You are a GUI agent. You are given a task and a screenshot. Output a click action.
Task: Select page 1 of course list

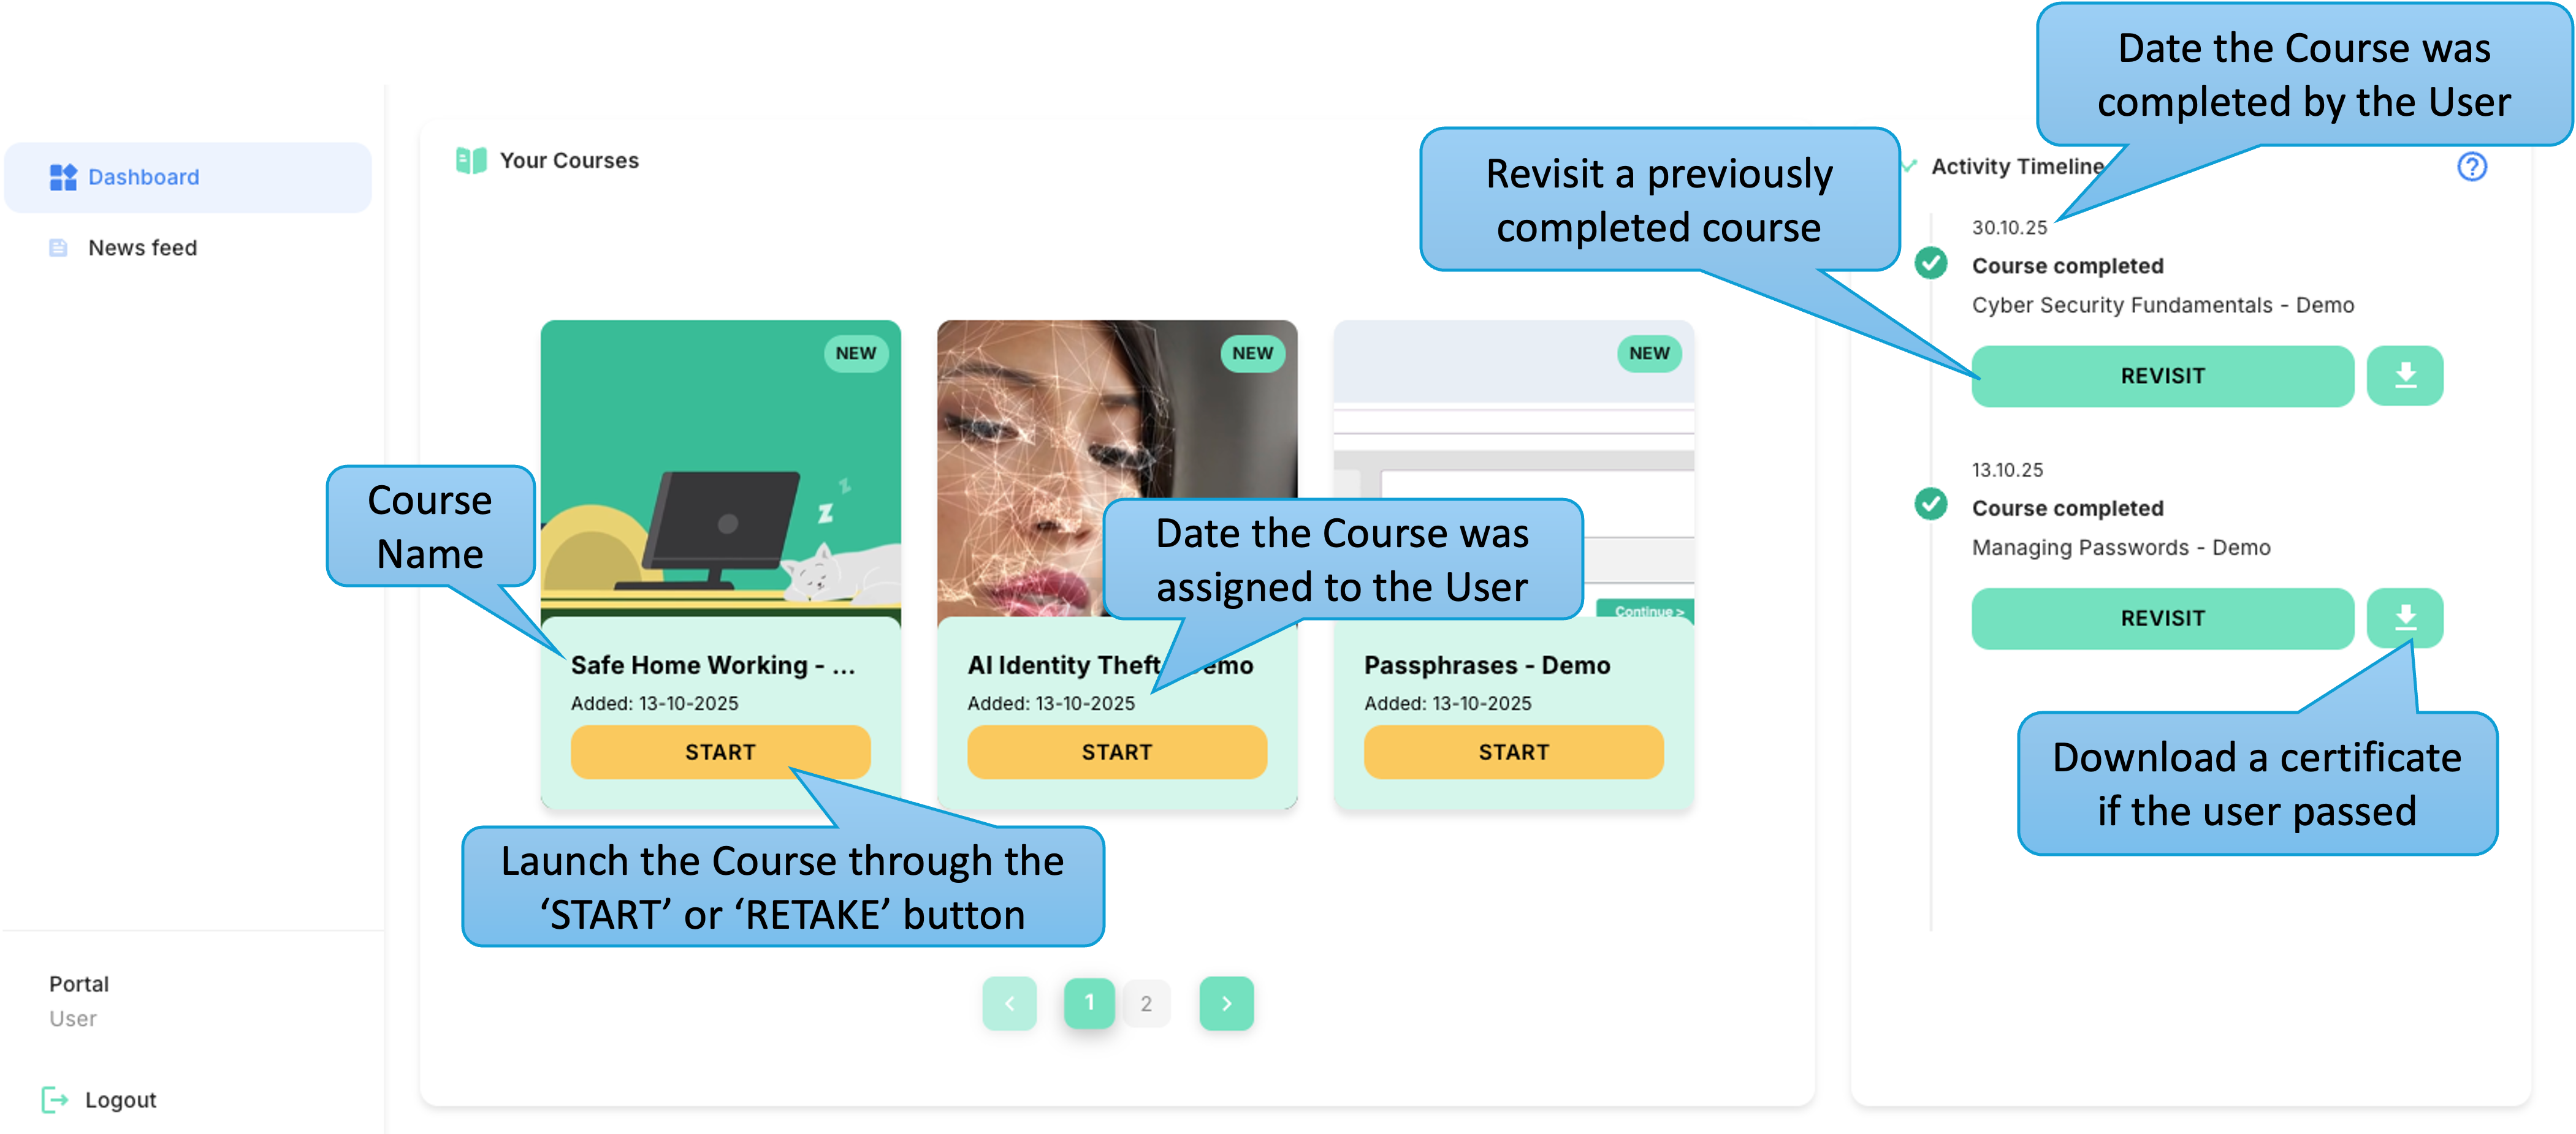click(1089, 1003)
